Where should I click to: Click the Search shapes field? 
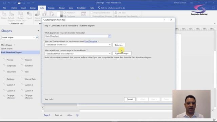(x=17, y=38)
